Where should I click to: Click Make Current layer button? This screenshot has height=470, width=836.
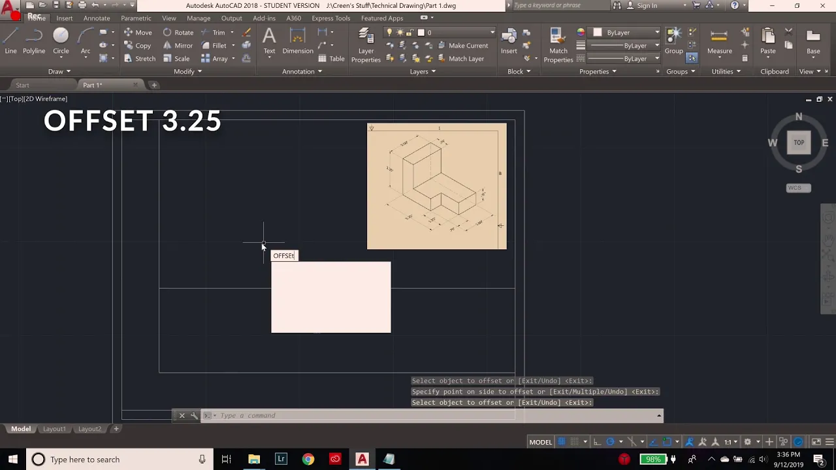[x=462, y=46]
